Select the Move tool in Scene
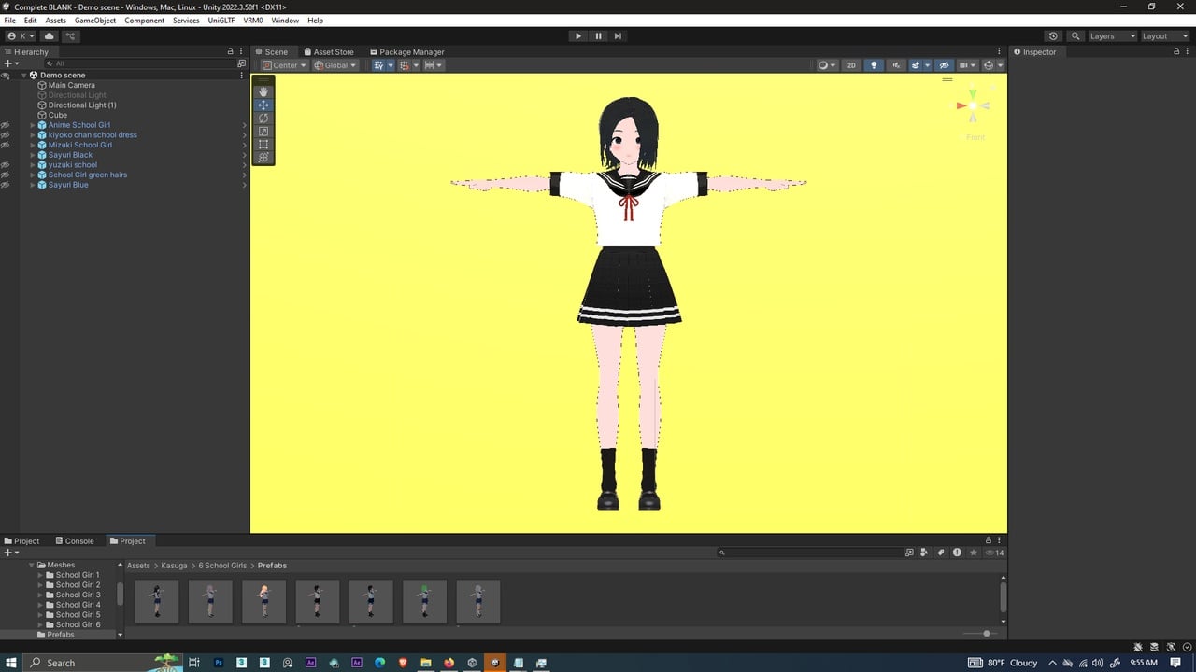Screen dimensions: 1196x672 [263, 105]
